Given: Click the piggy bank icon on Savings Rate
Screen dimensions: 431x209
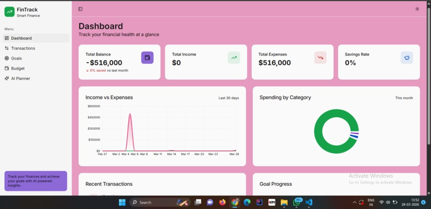Looking at the screenshot, I should 407,58.
